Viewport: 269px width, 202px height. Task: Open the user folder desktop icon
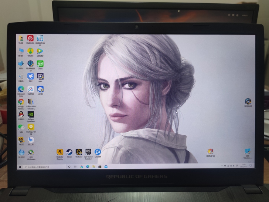[21, 38]
